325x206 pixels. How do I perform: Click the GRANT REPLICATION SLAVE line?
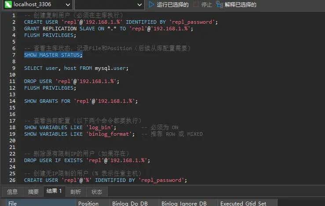pos(109,29)
